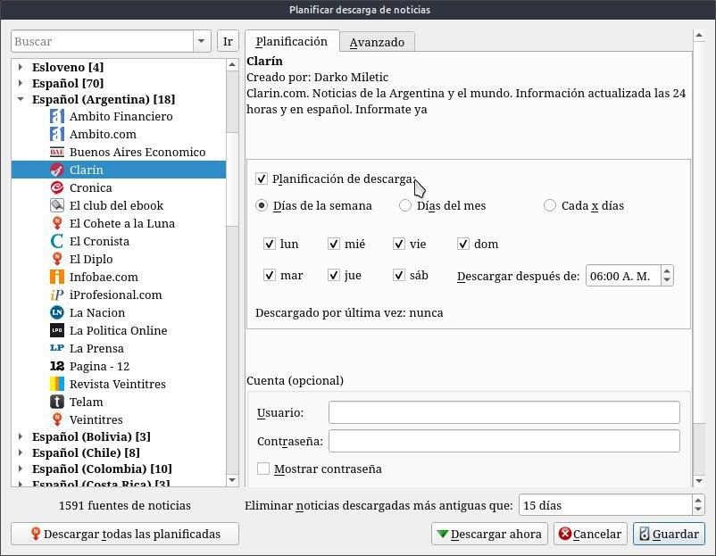Uncheck the jue day checkbox
Screen dimensions: 716x556
[x=334, y=275]
